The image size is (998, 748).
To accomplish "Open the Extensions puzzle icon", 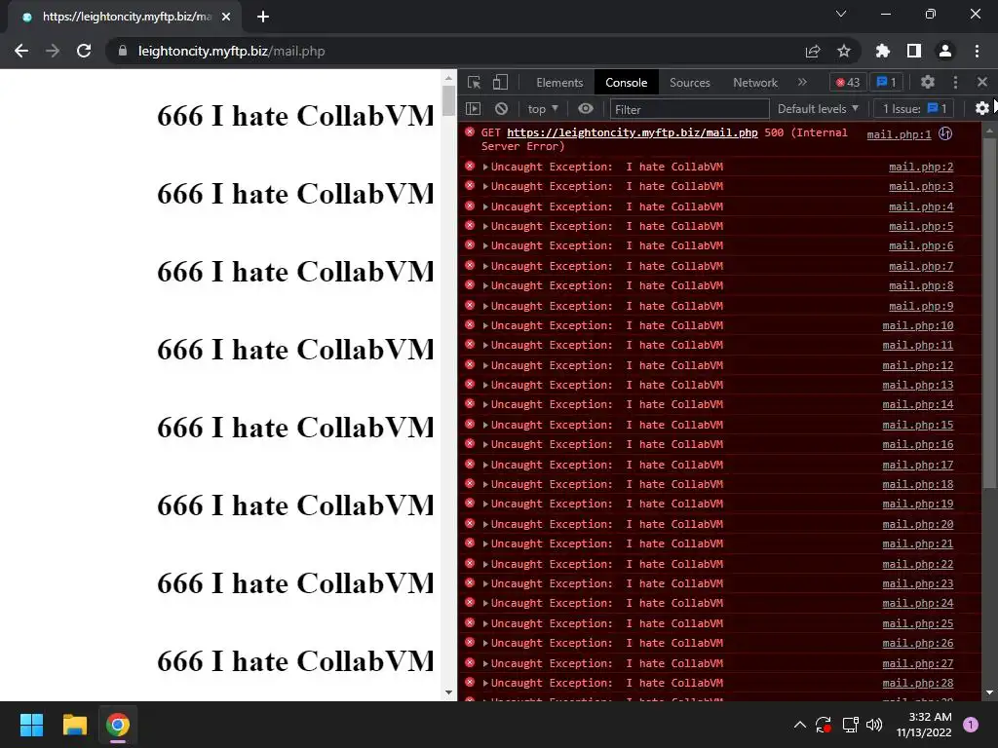I will coord(882,51).
